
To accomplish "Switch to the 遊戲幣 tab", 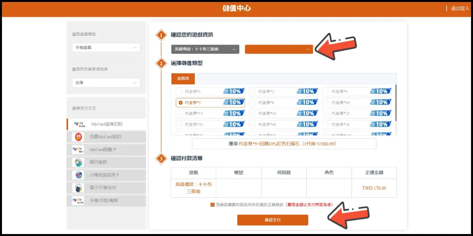I will (183, 79).
